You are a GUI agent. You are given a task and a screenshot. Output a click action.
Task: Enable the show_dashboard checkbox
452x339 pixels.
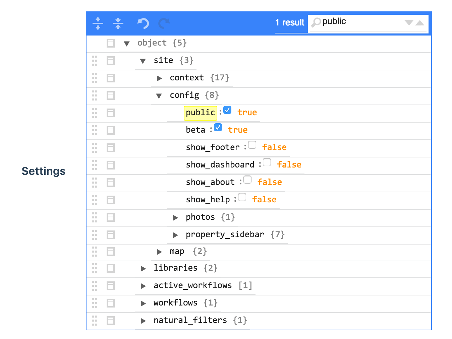pyautogui.click(x=267, y=162)
